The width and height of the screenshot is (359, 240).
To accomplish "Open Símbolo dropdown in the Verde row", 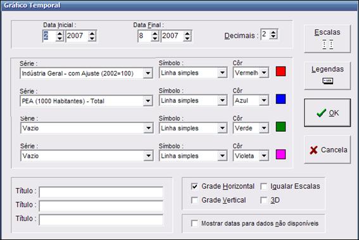I will click(222, 128).
